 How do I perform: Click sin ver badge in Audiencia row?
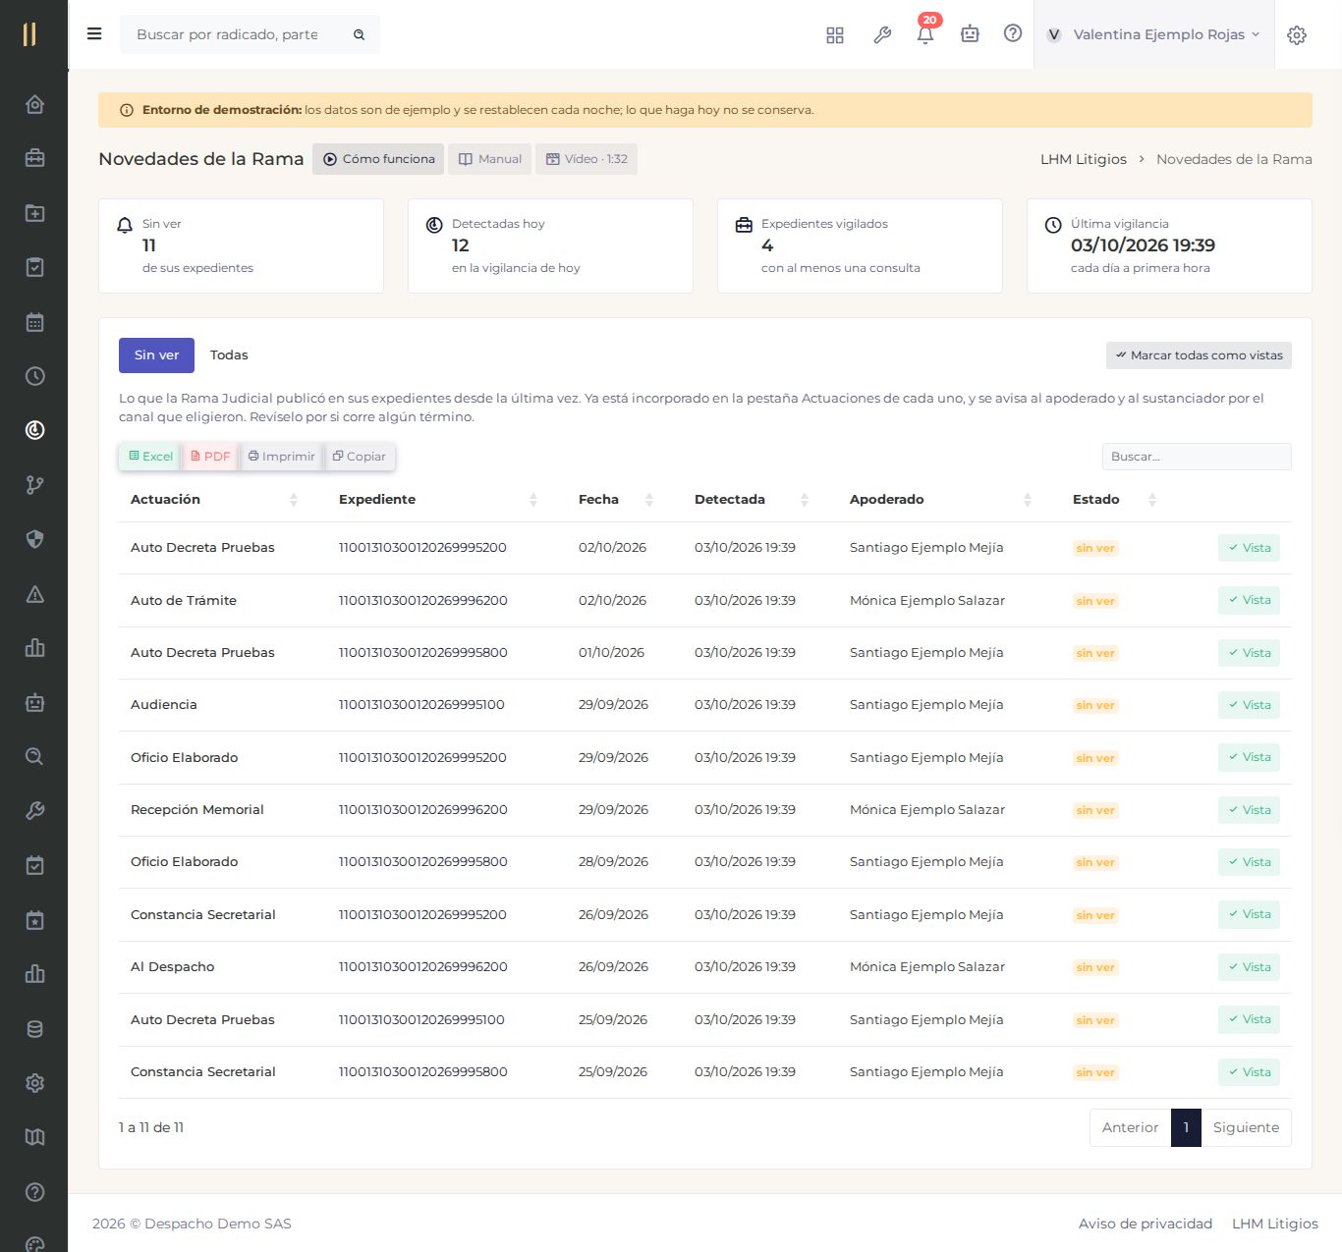1095,706
